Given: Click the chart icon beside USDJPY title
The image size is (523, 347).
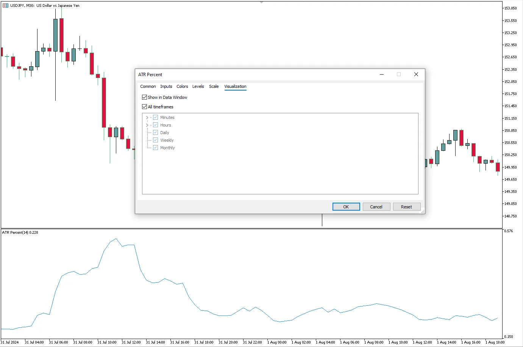Looking at the screenshot, I should [5, 5].
